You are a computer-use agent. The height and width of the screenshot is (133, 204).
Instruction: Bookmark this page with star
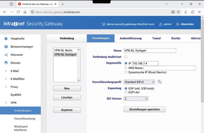tap(178, 12)
